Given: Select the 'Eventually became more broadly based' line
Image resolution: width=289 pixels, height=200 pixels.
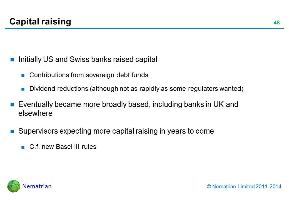Looking at the screenshot, I should pyautogui.click(x=128, y=104).
